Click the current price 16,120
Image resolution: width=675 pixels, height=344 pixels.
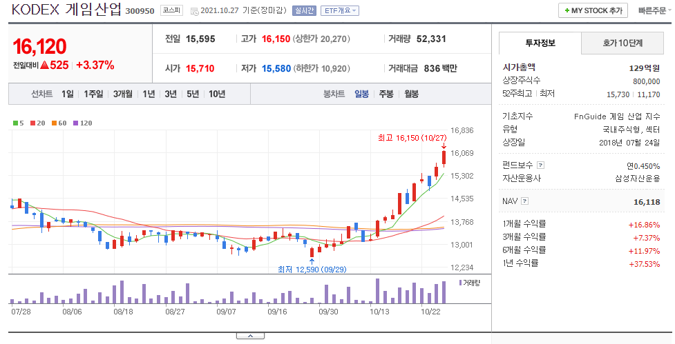coord(39,47)
